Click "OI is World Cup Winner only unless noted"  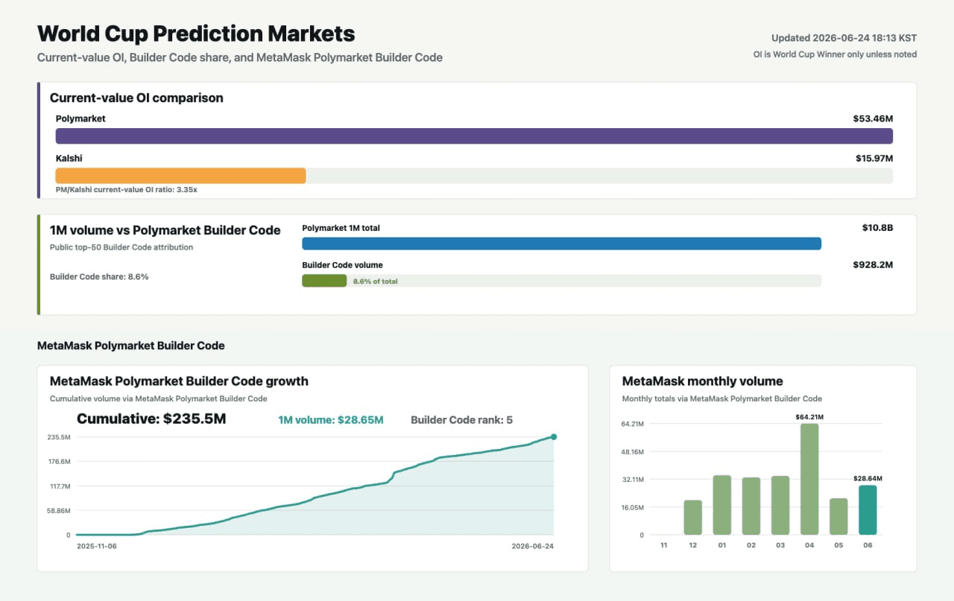(835, 54)
